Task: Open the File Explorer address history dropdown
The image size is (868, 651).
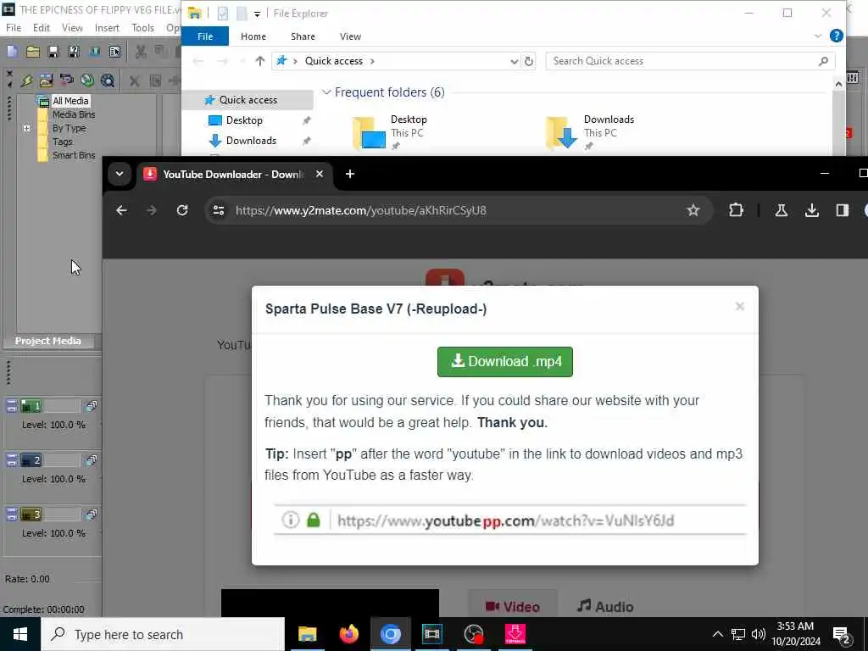Action: [x=514, y=61]
